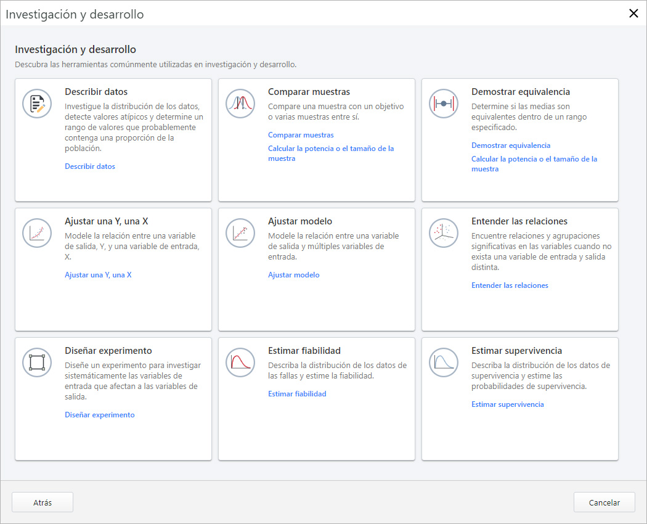Open the Ajustar modelo link
Viewport: 647px width, 524px height.
(x=294, y=275)
